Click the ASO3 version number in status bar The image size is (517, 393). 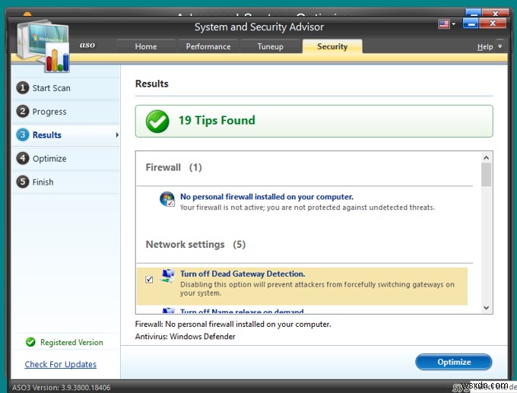point(62,388)
